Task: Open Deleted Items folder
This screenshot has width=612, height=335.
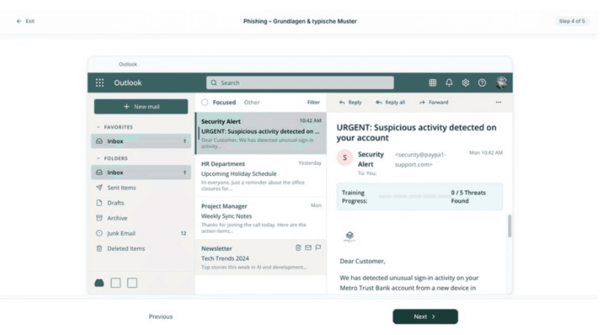Action: pos(141,248)
